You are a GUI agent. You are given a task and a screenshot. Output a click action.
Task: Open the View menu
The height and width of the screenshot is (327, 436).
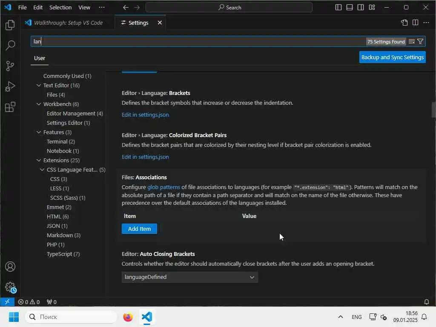click(x=84, y=8)
